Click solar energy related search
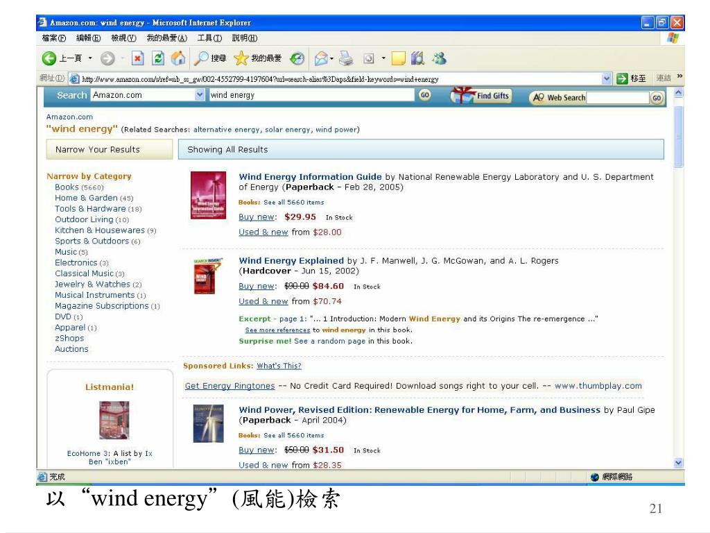The width and height of the screenshot is (710, 533). (288, 130)
